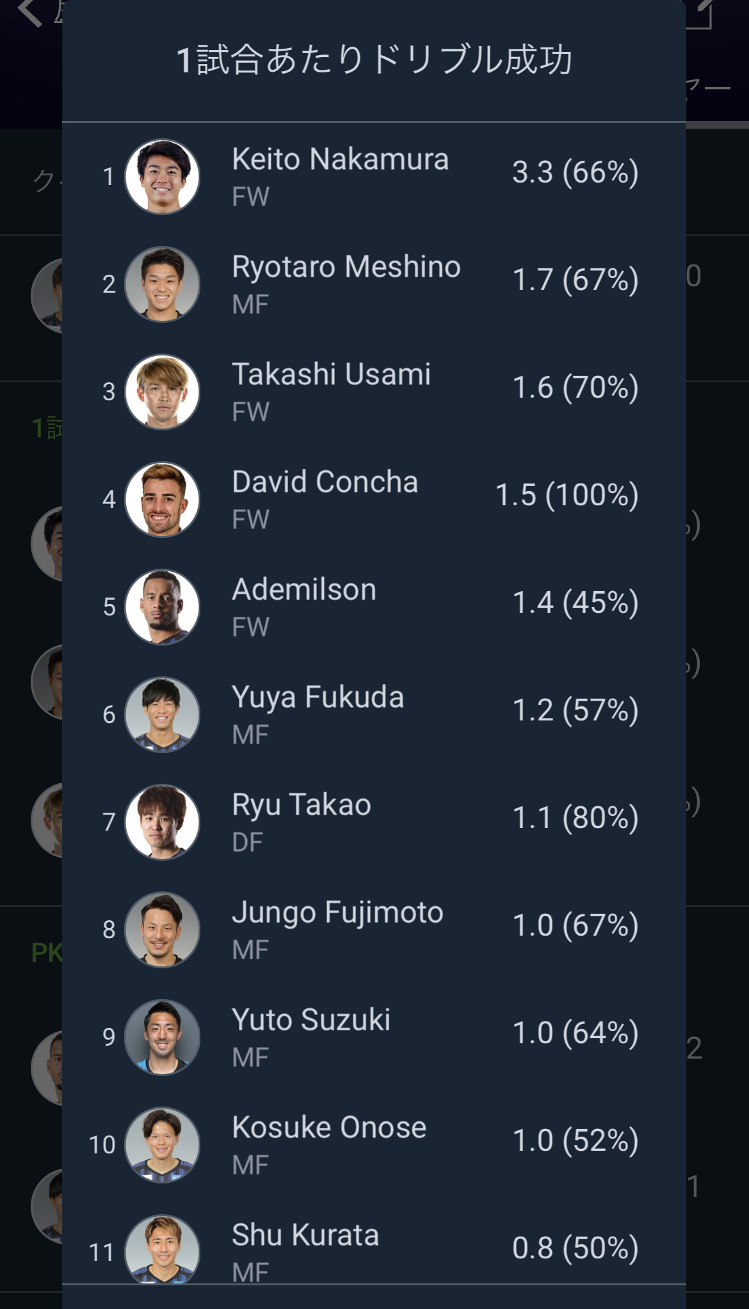Open the Shu Kurata entry name

tap(305, 1235)
